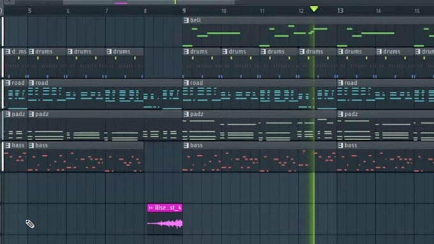
Task: Jump to bar 7 on the ruler
Action: click(x=107, y=11)
